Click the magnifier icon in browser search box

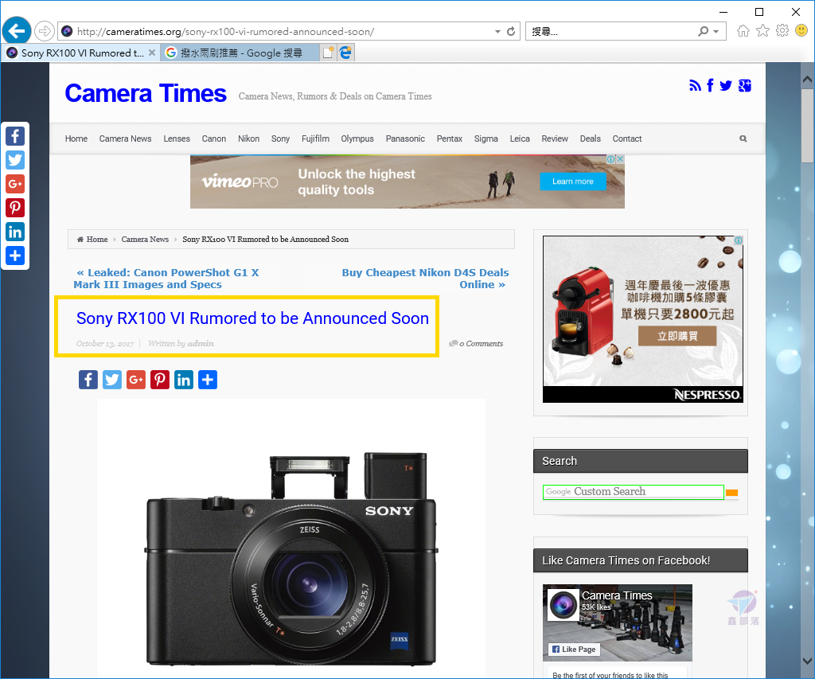pyautogui.click(x=704, y=32)
